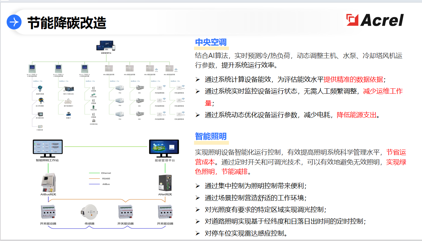
Task: Click the ANet网关 device icon
Action: click(x=165, y=182)
